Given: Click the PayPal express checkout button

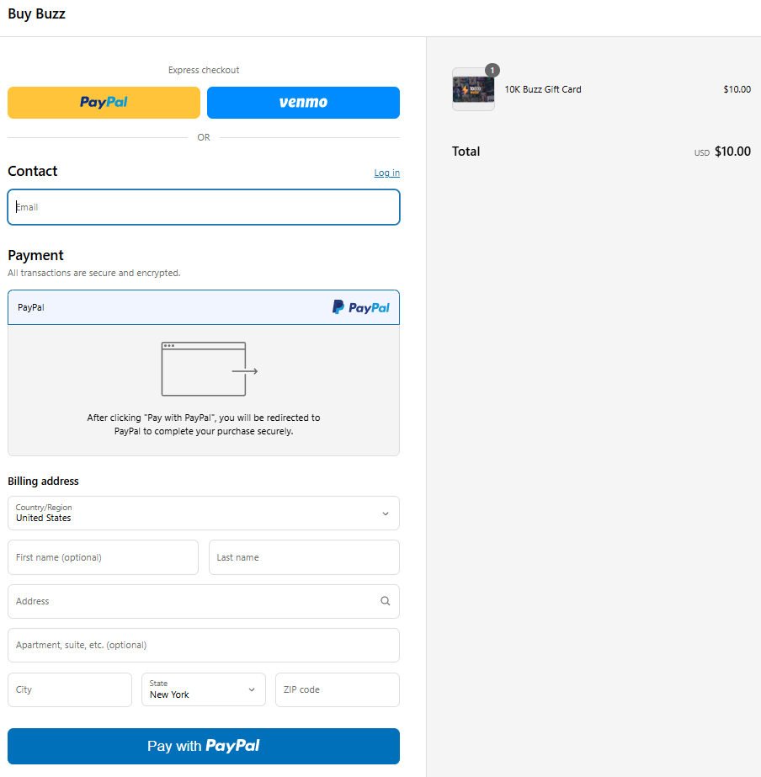Looking at the screenshot, I should pyautogui.click(x=104, y=103).
